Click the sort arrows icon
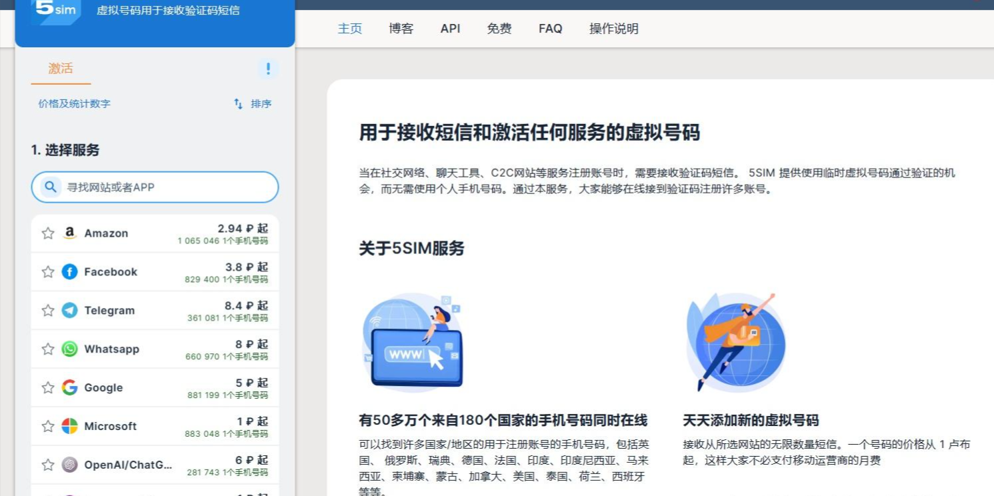The width and height of the screenshot is (994, 496). (x=238, y=104)
